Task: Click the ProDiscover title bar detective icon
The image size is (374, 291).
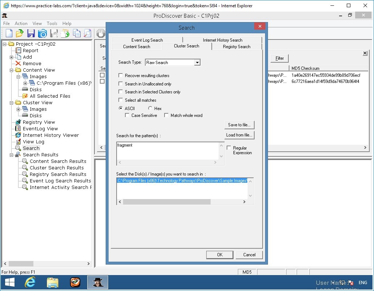Action: click(4, 16)
